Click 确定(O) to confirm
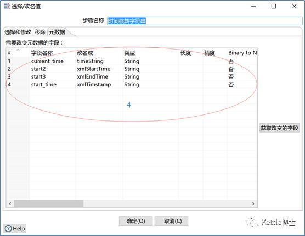305x236 pixels. (x=136, y=221)
